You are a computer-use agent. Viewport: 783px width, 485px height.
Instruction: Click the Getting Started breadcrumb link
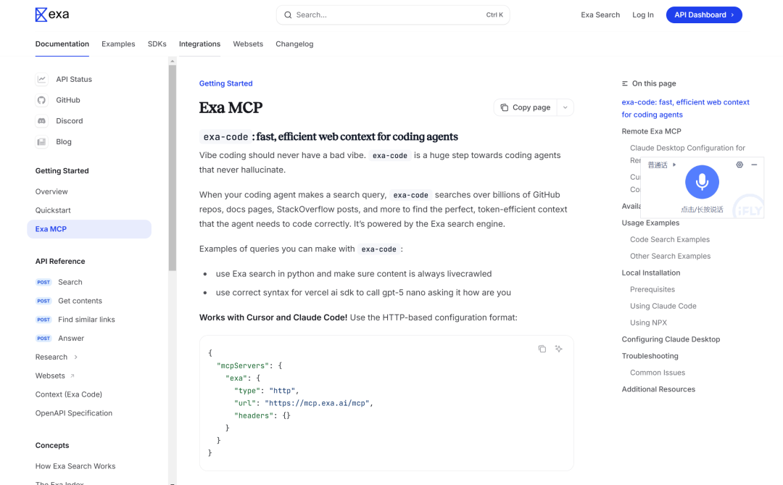point(225,83)
